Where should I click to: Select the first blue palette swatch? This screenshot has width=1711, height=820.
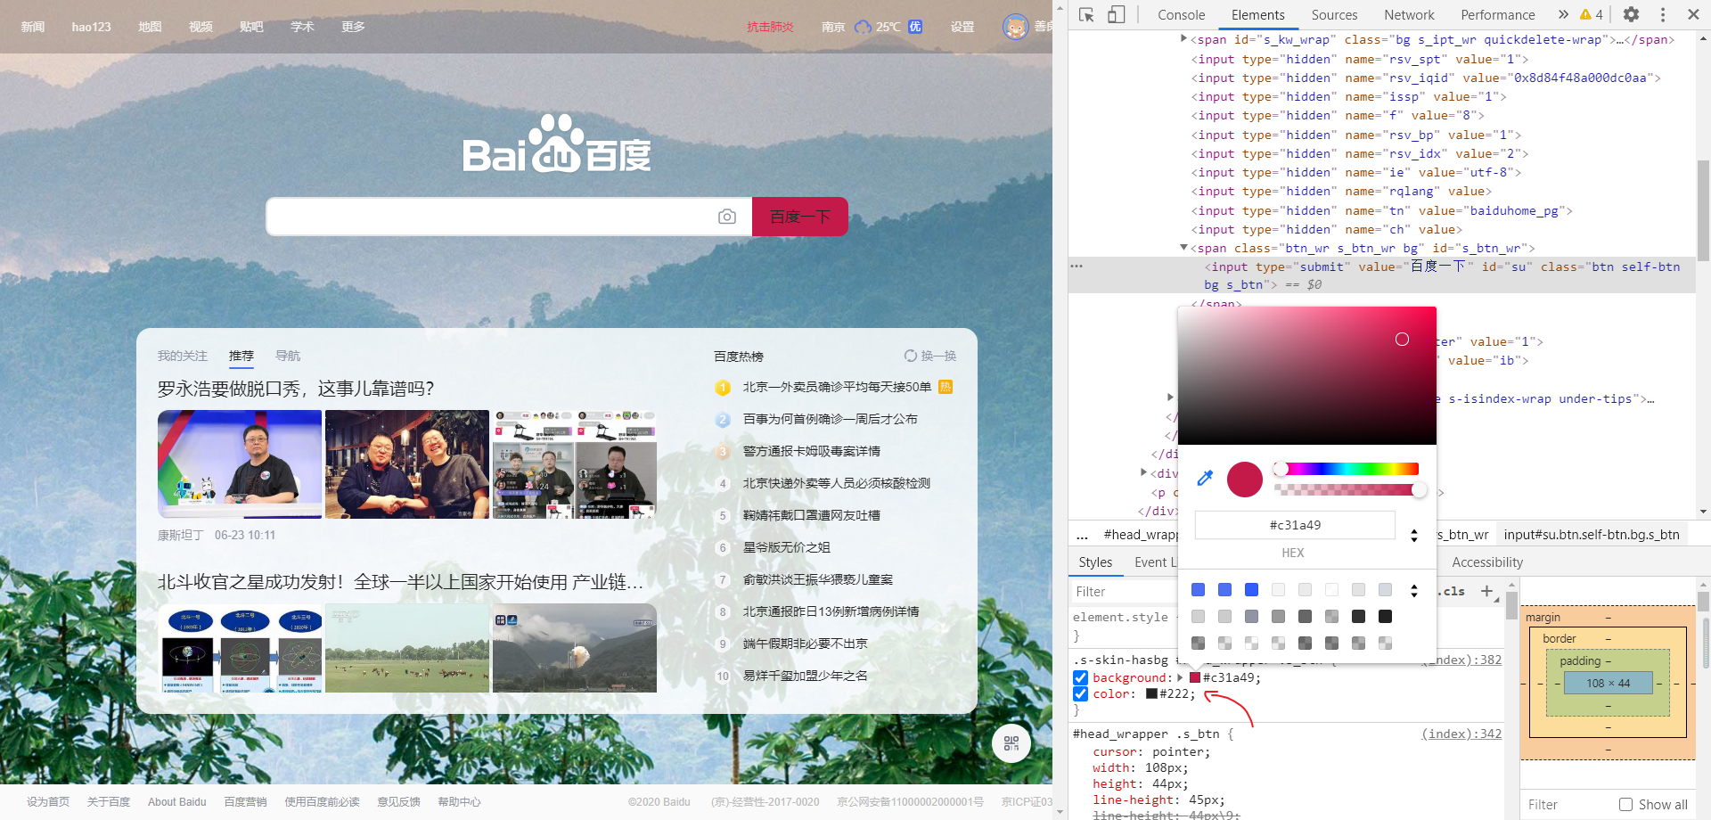click(x=1198, y=590)
